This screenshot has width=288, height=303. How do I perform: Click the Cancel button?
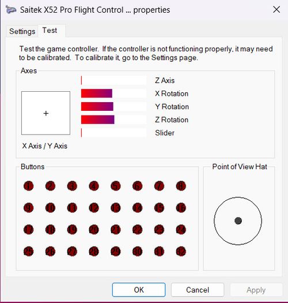pyautogui.click(x=198, y=290)
